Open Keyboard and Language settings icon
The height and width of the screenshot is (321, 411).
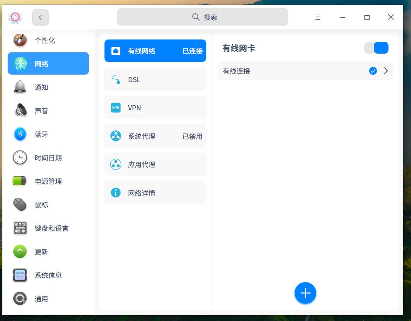point(20,228)
